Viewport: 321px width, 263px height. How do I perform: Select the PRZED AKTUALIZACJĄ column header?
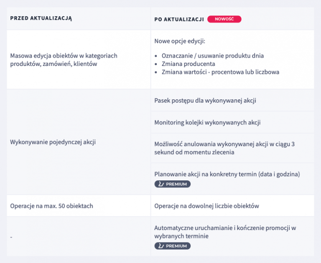[x=41, y=18]
